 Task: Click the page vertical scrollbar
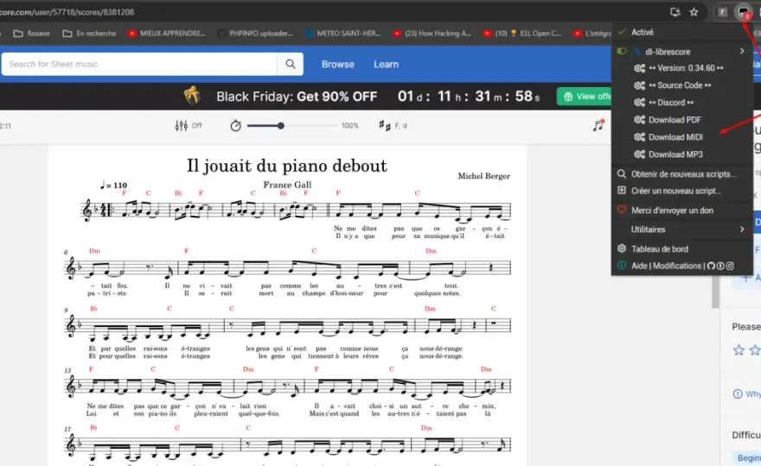[715, 290]
